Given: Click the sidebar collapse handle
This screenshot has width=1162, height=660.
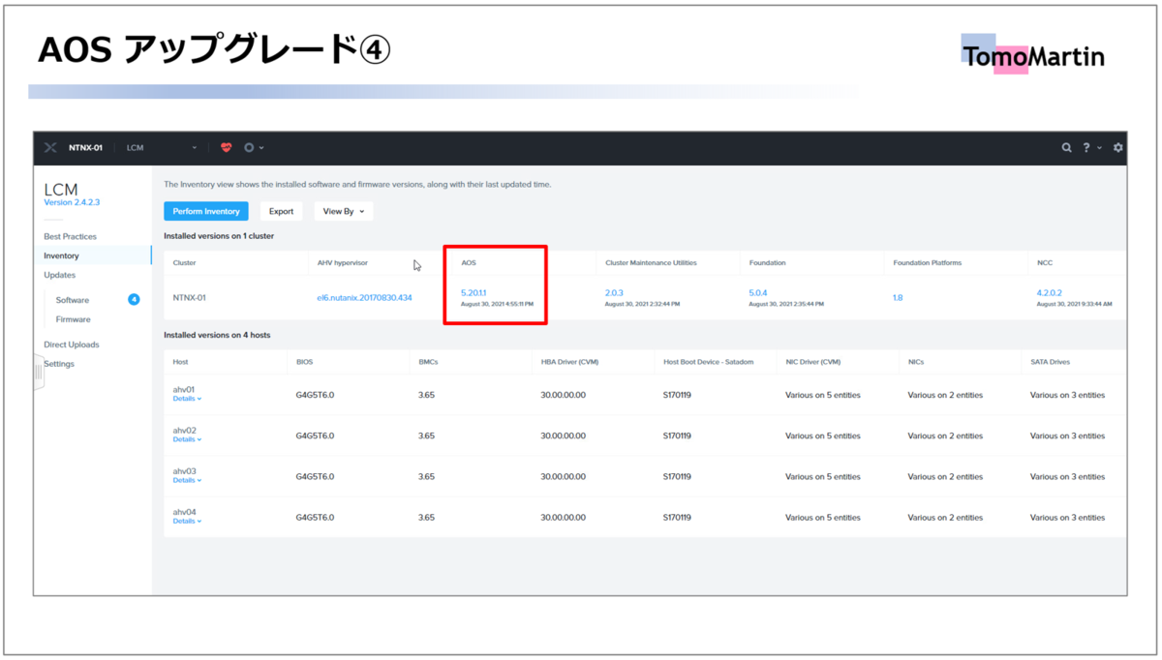Looking at the screenshot, I should (39, 372).
